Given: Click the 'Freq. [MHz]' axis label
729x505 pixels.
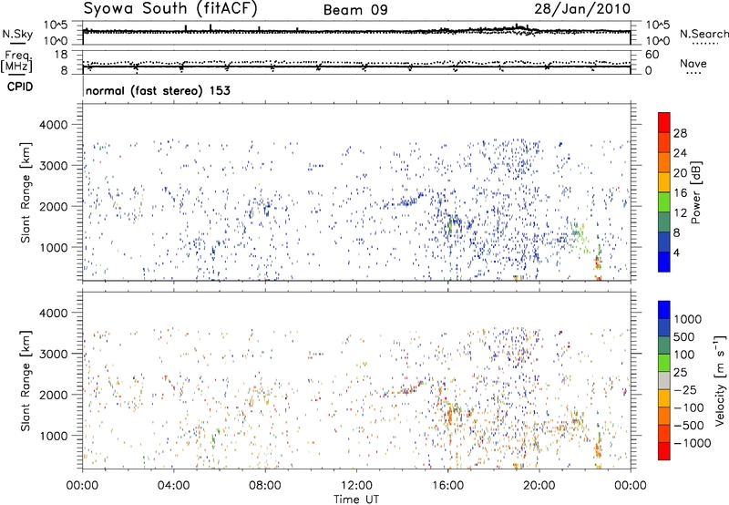Looking at the screenshot, I should click(16, 61).
